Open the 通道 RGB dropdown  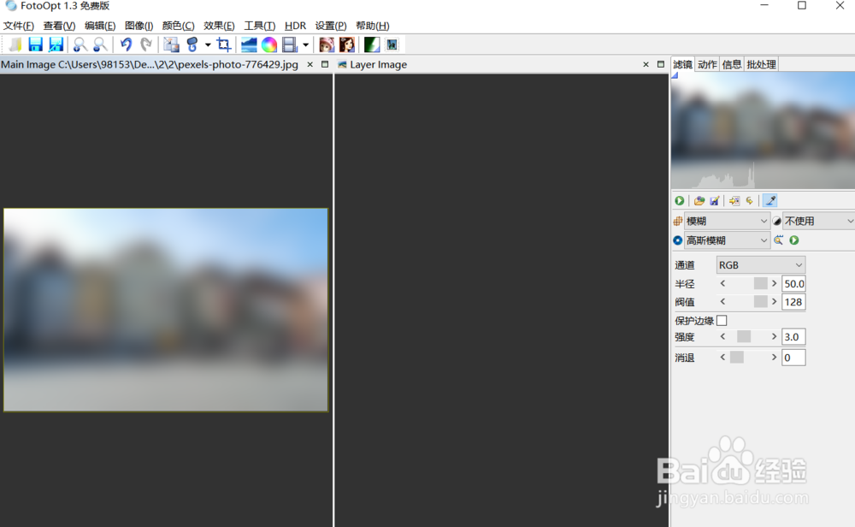760,264
